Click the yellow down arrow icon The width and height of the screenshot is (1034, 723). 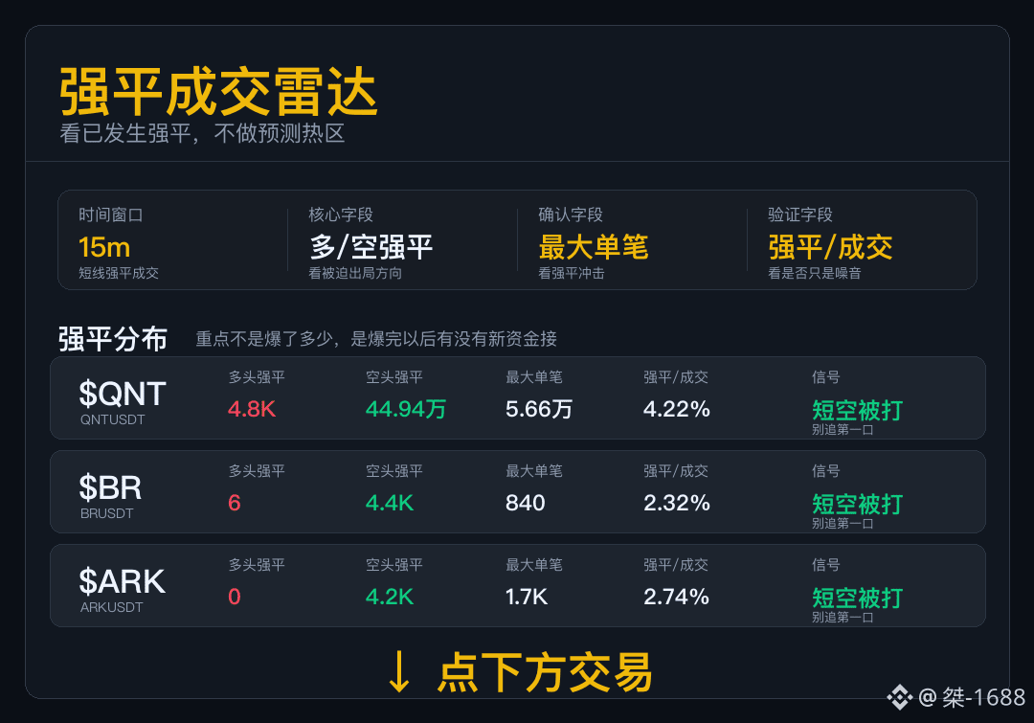pyautogui.click(x=399, y=672)
